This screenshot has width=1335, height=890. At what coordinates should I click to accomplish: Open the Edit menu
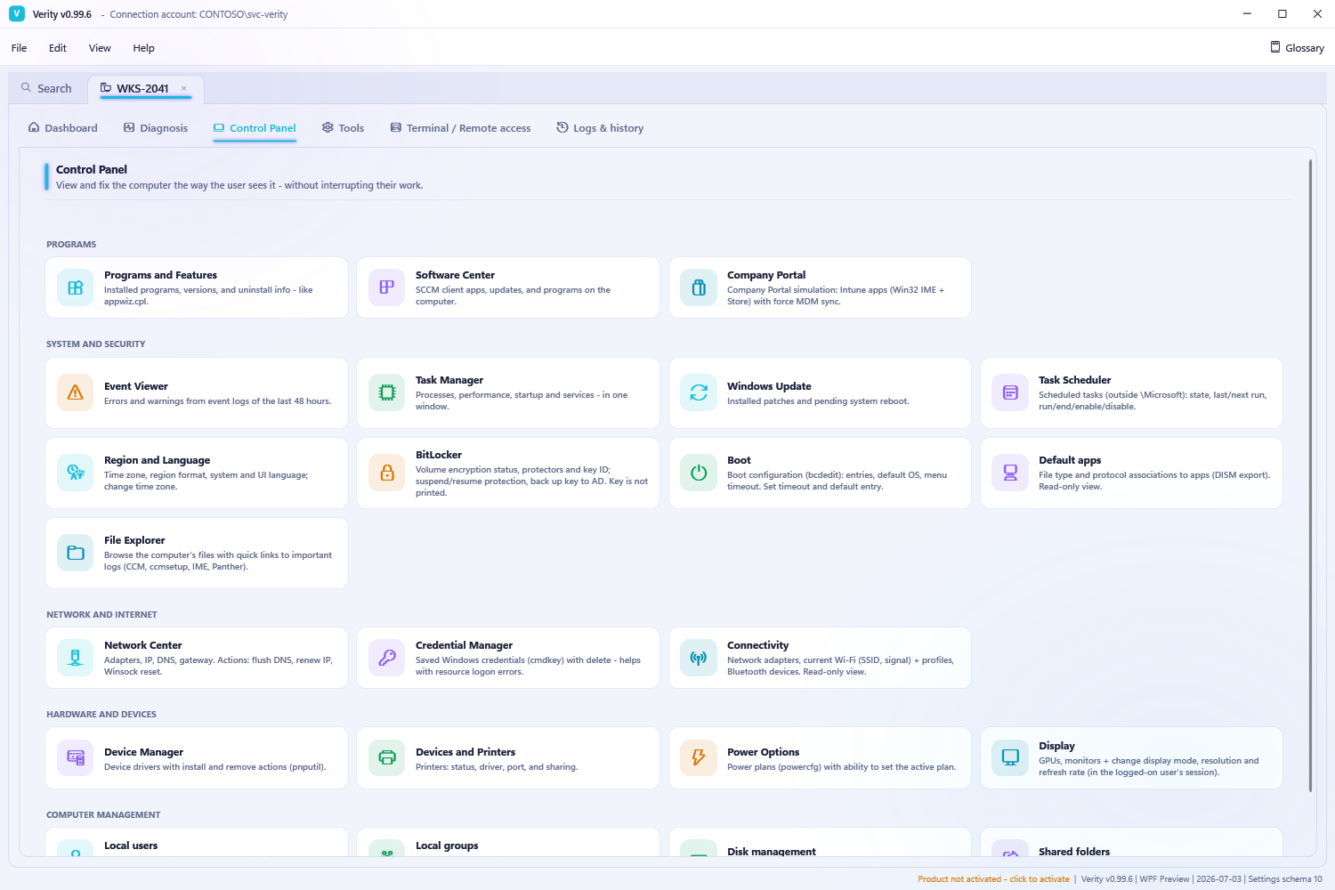tap(58, 48)
